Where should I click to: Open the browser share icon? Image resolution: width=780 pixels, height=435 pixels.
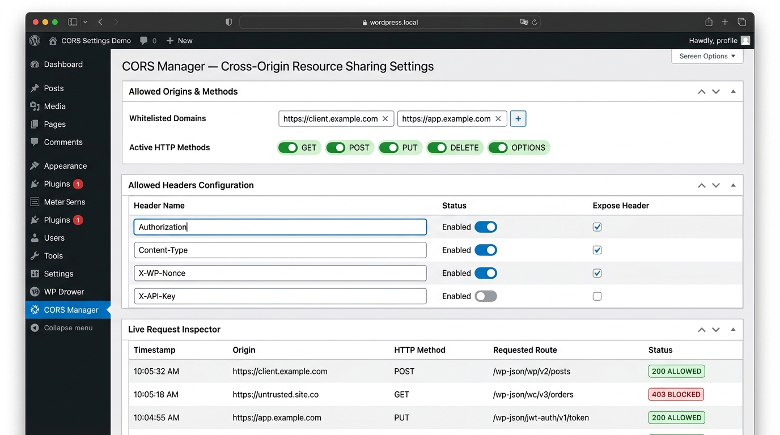pyautogui.click(x=709, y=22)
